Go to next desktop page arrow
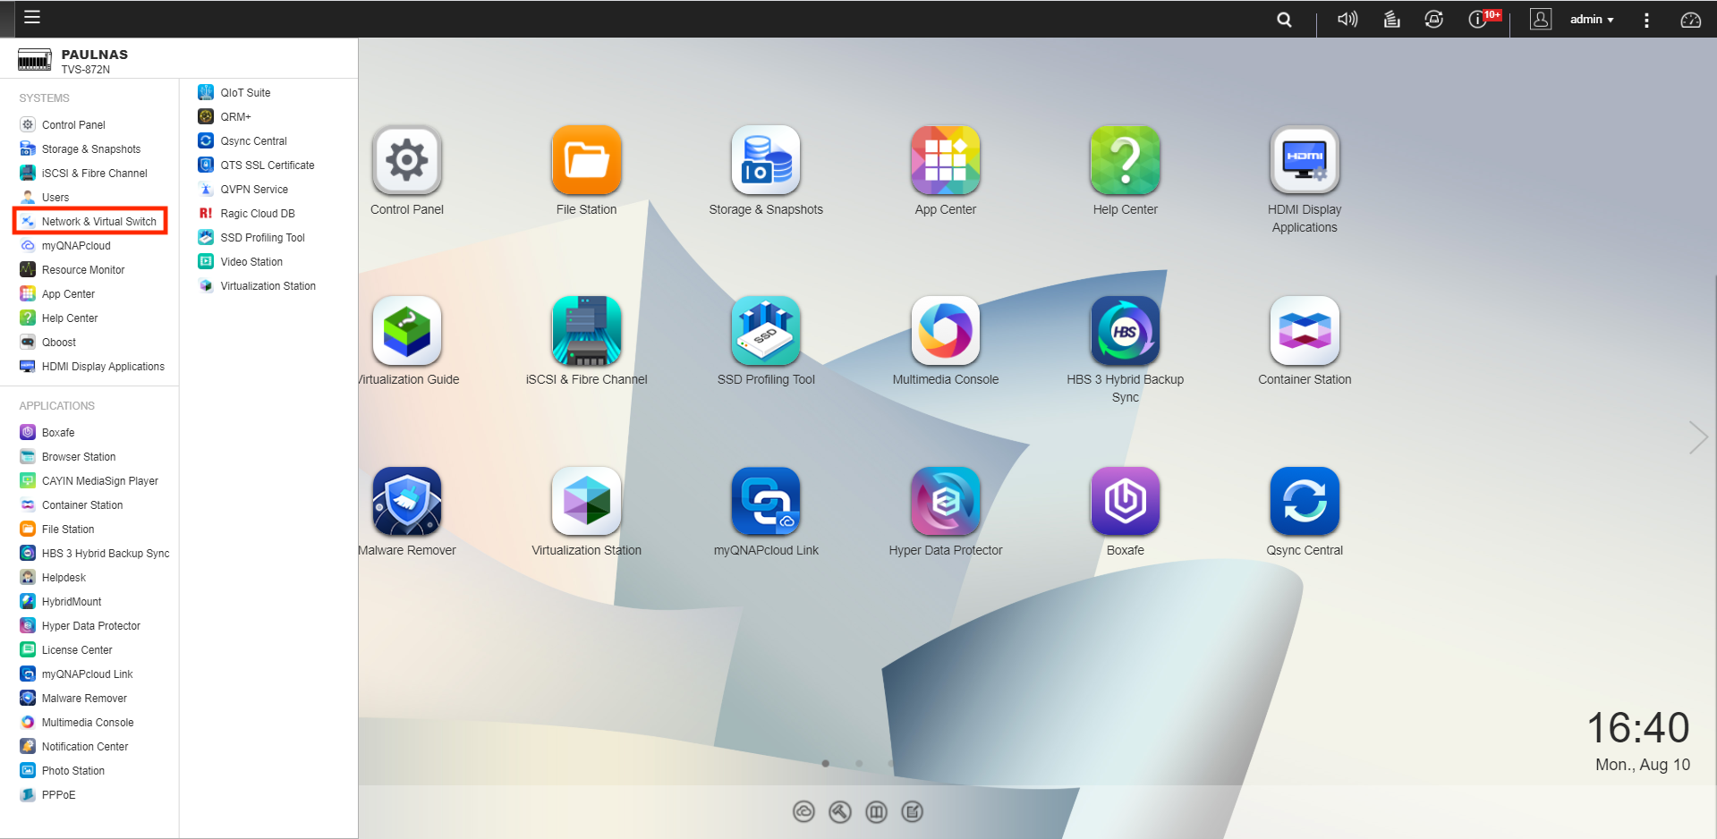The height and width of the screenshot is (839, 1717). coord(1697,437)
